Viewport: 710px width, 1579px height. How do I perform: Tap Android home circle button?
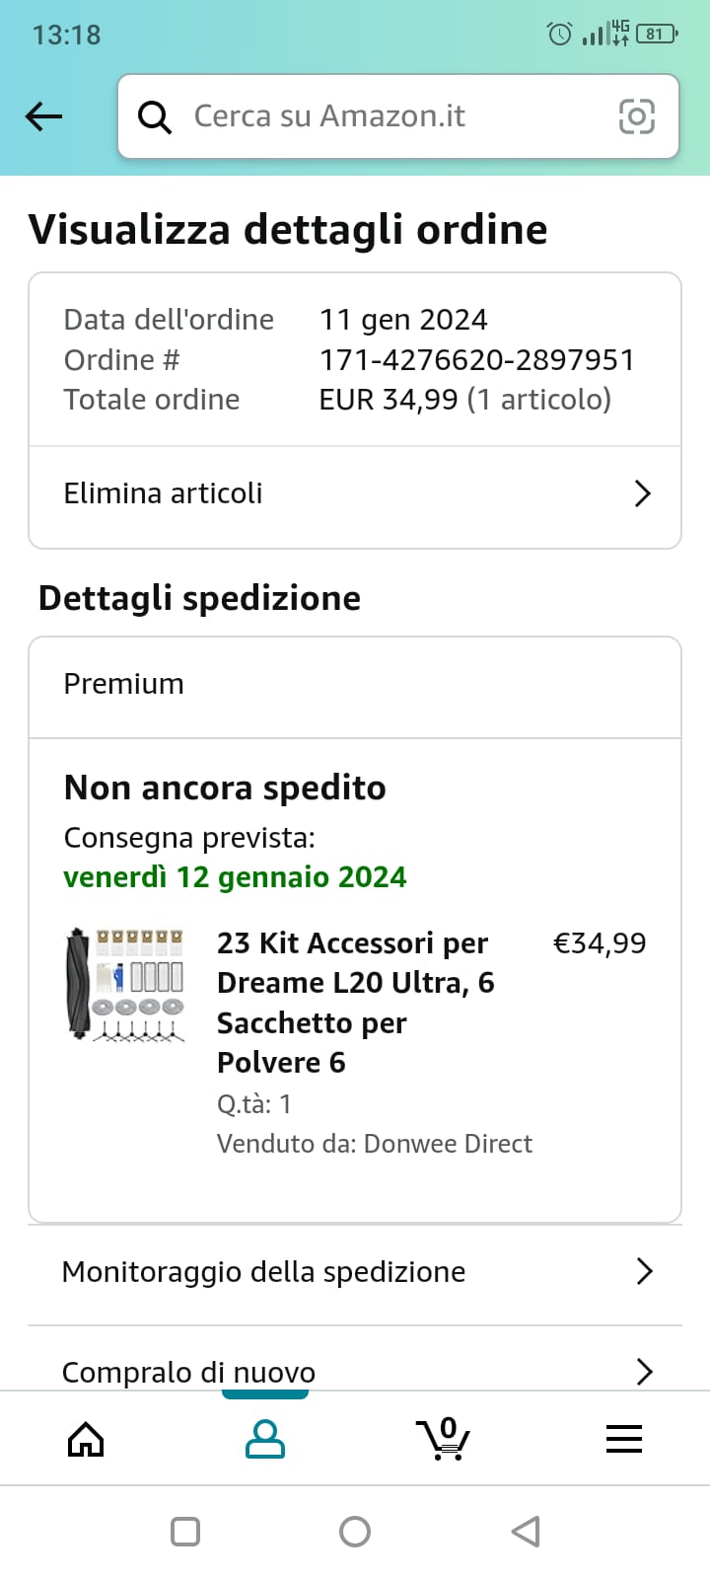pos(355,1532)
